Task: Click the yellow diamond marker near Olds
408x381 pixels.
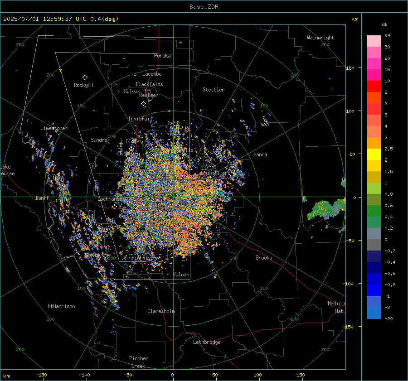Action: click(131, 149)
